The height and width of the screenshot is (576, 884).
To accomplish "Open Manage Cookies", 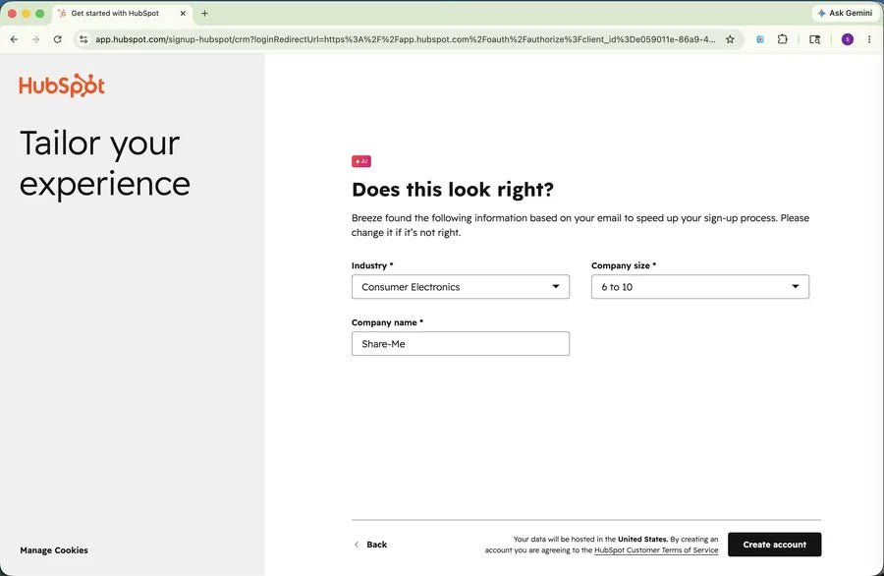I will tap(54, 550).
